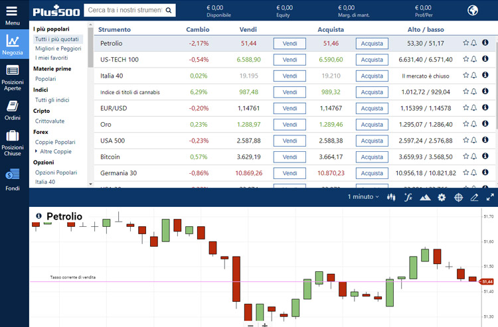Set alert bell for Germania 30
Screen dimensions: 498x327
tap(473, 172)
